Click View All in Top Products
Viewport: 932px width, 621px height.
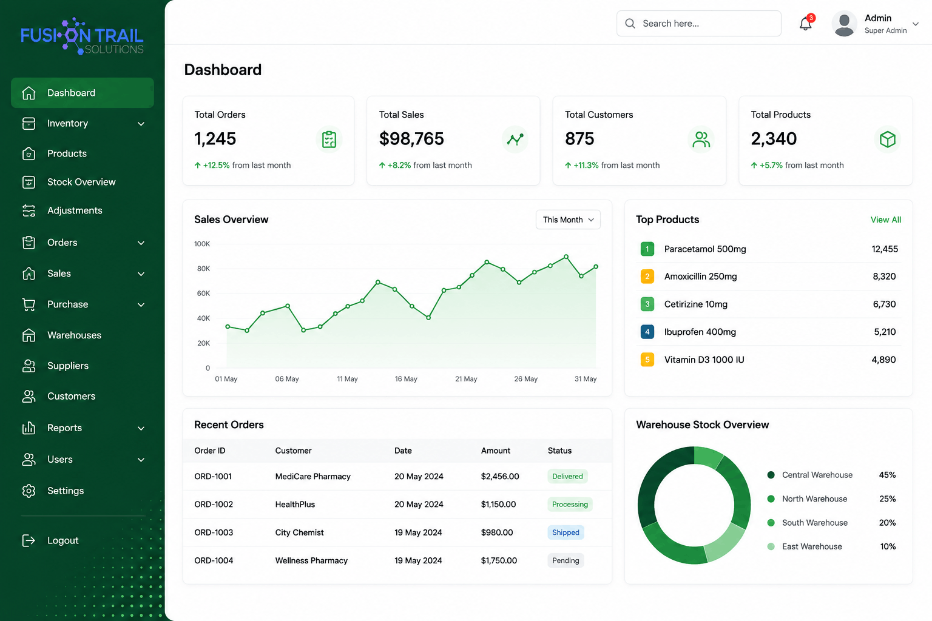point(885,220)
